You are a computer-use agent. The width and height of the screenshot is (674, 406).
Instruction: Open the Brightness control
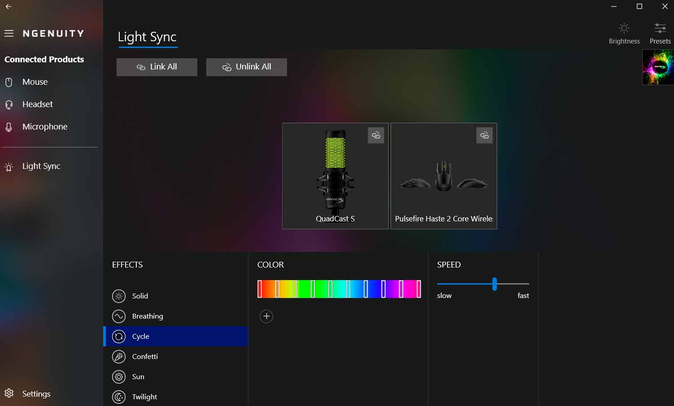(x=624, y=34)
